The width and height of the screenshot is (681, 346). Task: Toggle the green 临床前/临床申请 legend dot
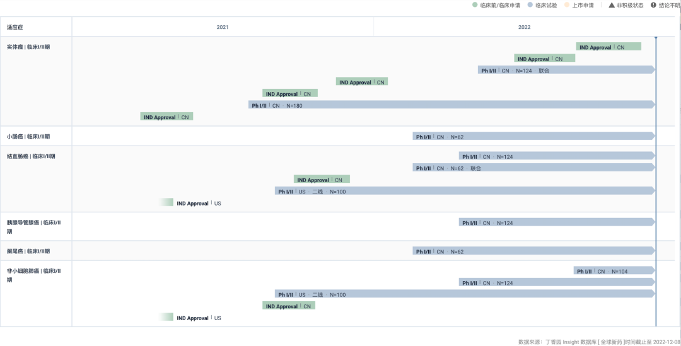pyautogui.click(x=475, y=5)
